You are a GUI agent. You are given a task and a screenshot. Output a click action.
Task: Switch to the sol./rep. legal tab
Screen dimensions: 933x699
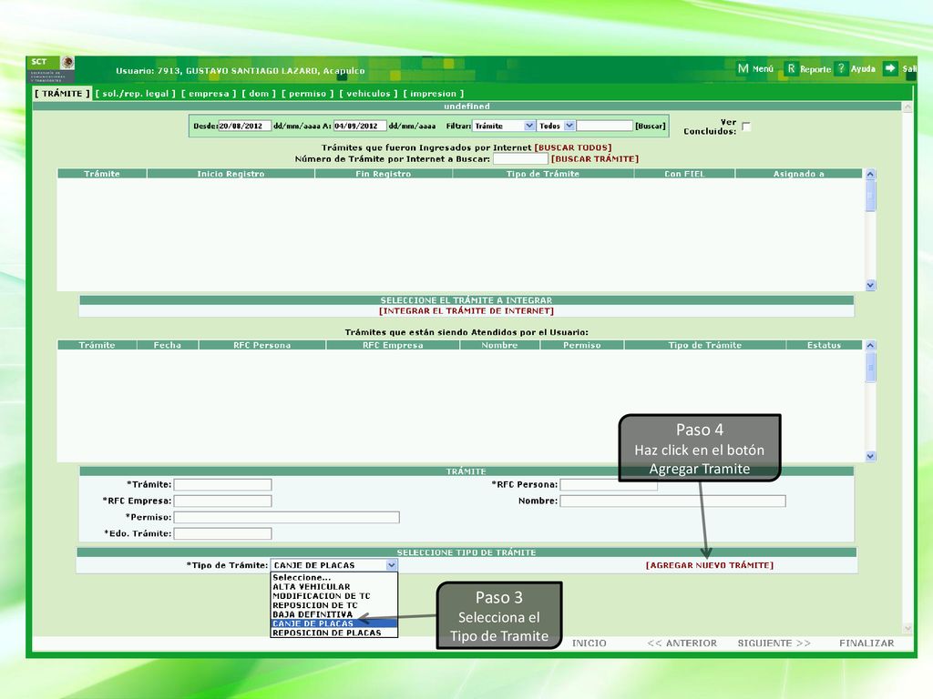[x=136, y=94]
